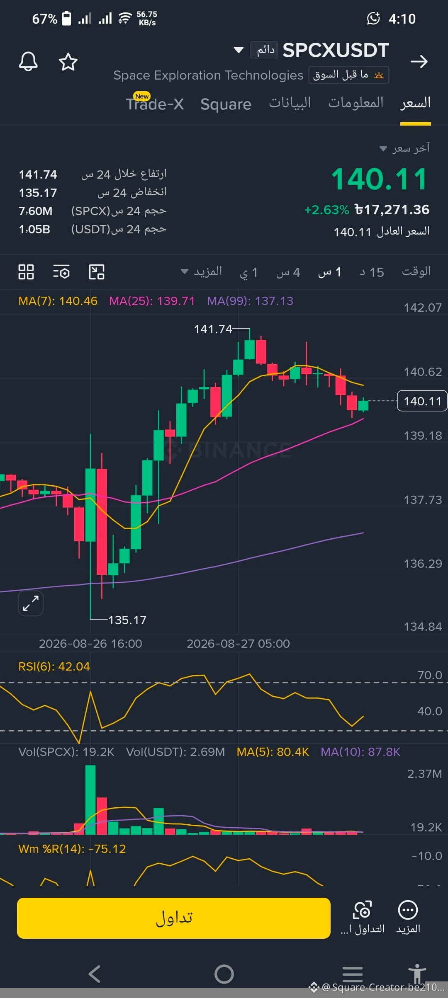The image size is (448, 998).
Task: Select the 1 س hourly timeframe
Action: pos(330,272)
